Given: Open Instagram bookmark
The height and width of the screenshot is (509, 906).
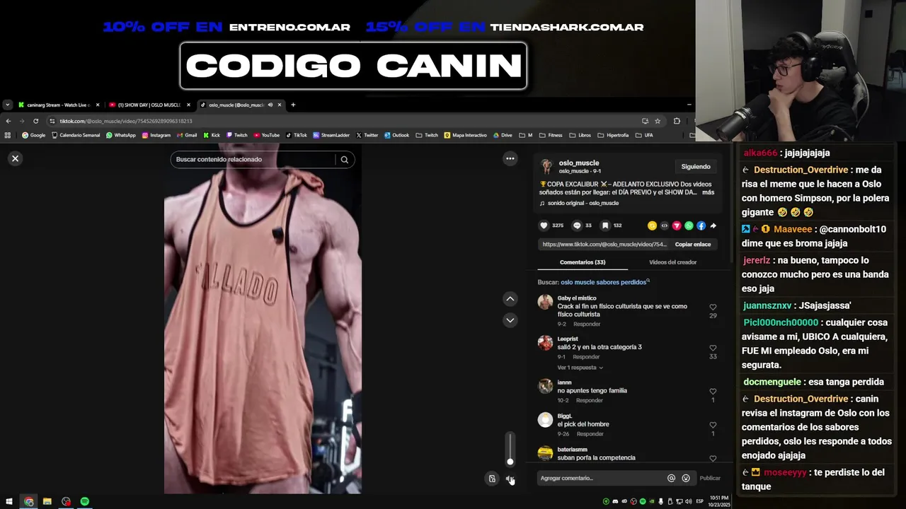Looking at the screenshot, I should tap(156, 135).
